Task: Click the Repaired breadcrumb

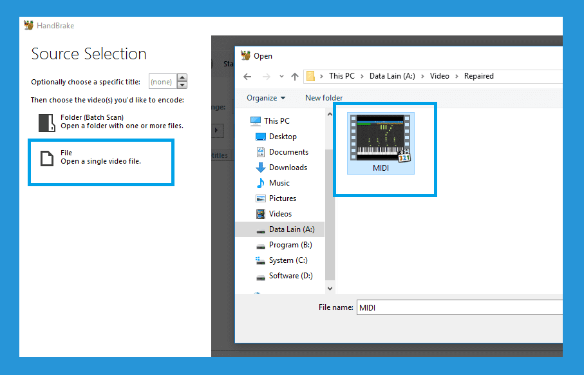Action: click(478, 76)
